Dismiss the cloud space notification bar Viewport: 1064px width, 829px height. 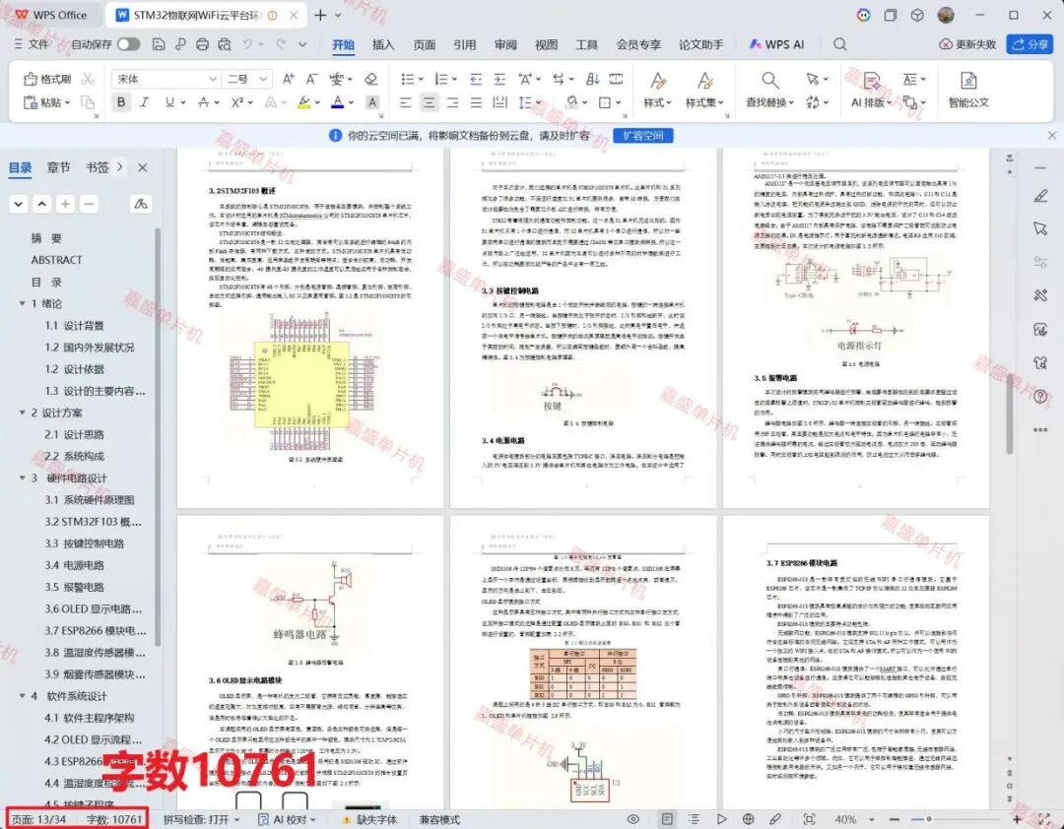1052,136
